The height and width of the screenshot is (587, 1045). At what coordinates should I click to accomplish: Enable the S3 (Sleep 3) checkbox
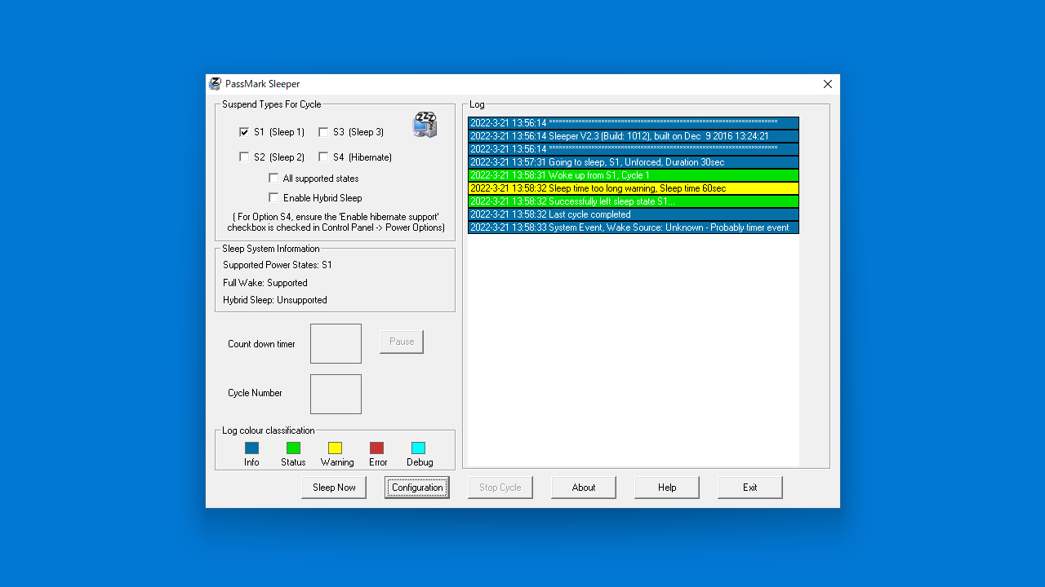(323, 132)
